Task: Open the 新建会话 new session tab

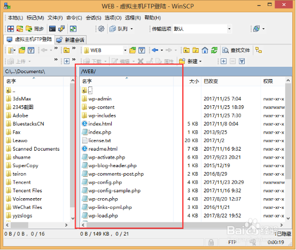Action: pyautogui.click(x=71, y=40)
